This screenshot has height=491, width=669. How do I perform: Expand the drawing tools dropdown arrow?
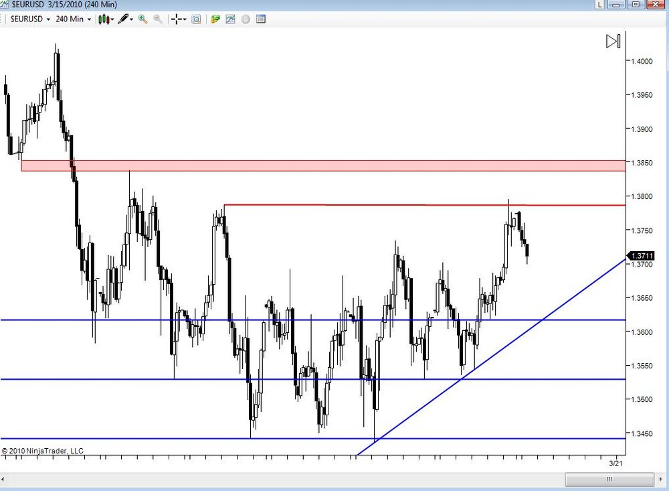tap(131, 19)
